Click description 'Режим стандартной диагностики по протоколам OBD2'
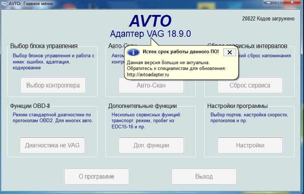Image resolution: width=304 pixels, height=194 pixels. [53, 118]
